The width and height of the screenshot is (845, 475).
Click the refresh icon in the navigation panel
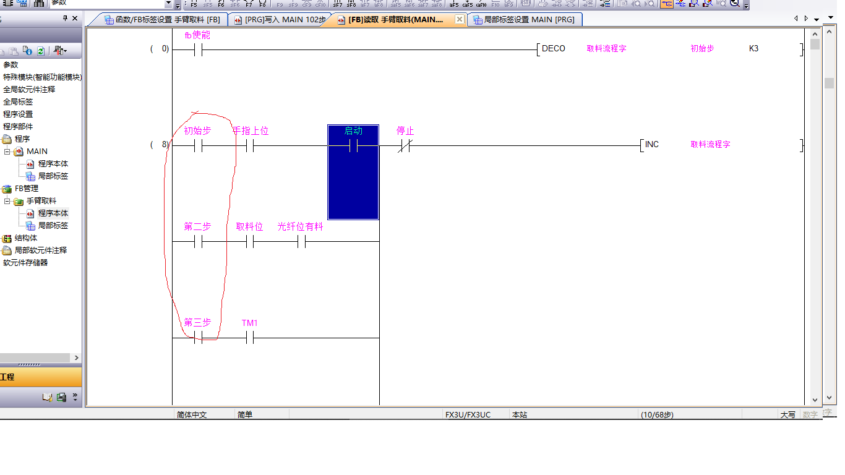point(41,51)
